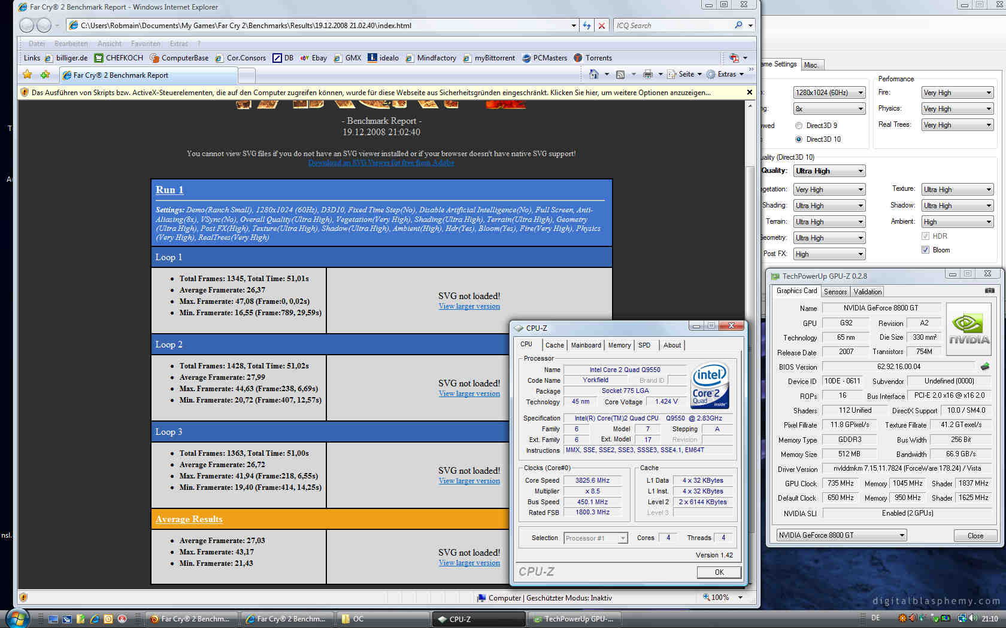Screen dimensions: 1006x628
Task: Switch to the Memory tab in CPU-Z
Action: click(619, 345)
